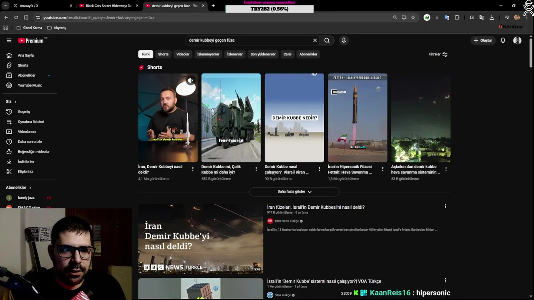
Task: Open browser downloads icon
Action: coord(492,17)
